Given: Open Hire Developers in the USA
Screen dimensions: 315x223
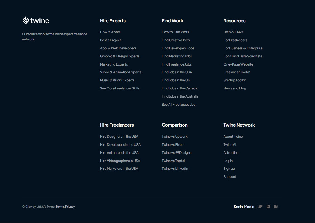Looking at the screenshot, I should (120, 145).
